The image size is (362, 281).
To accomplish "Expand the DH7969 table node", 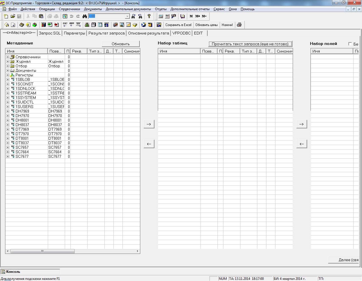I will point(8,111).
